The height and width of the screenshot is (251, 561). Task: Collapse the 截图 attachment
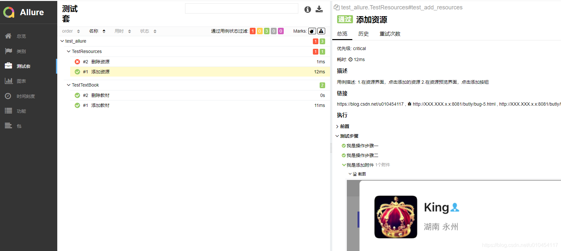350,174
